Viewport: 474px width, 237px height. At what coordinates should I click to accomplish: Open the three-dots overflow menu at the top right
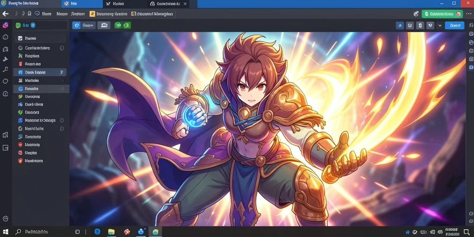click(469, 13)
